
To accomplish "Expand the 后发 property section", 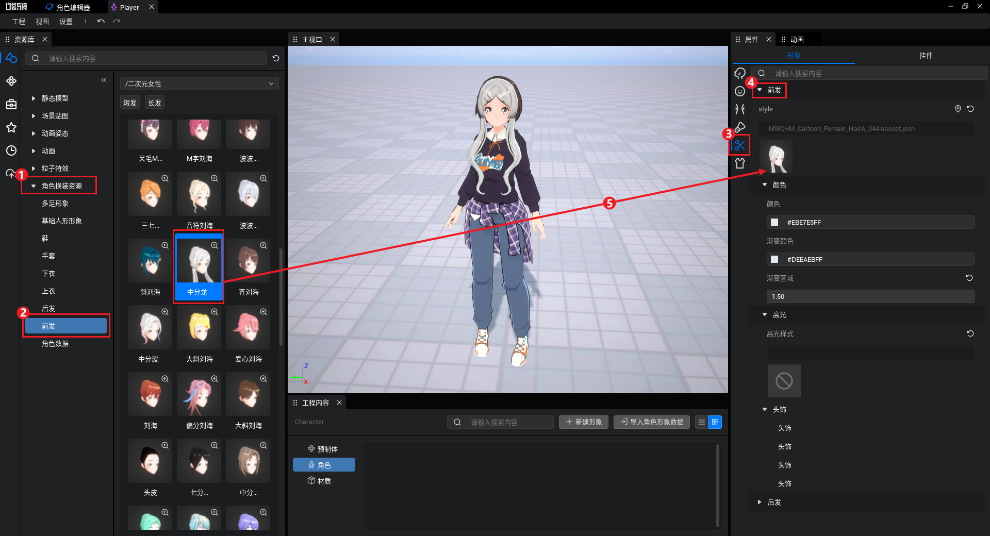I will [760, 502].
